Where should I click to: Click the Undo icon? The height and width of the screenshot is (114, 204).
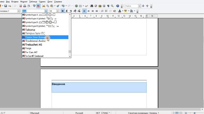[x=63, y=6]
